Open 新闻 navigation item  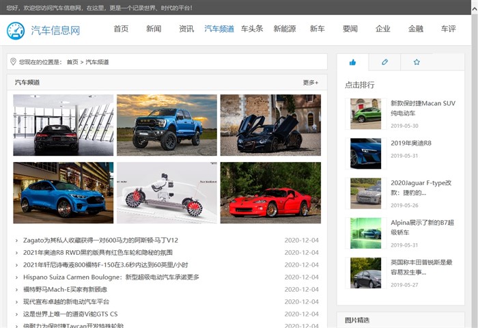pos(154,29)
